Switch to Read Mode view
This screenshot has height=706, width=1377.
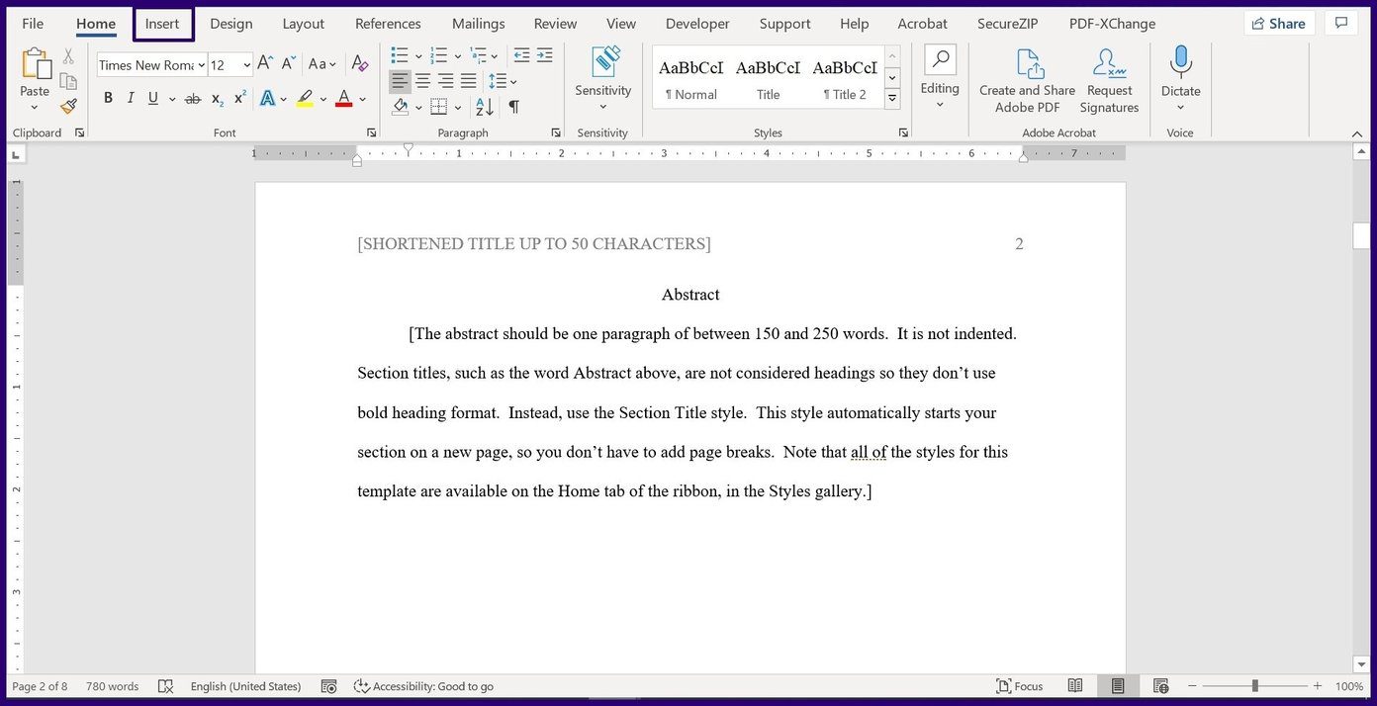[x=1075, y=686]
